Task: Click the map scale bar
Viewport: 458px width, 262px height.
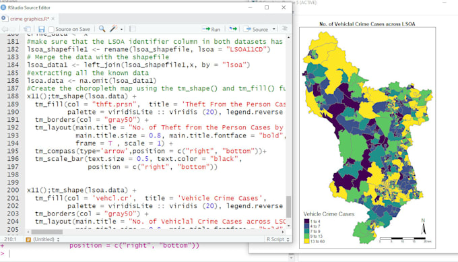Action: (x=405, y=240)
